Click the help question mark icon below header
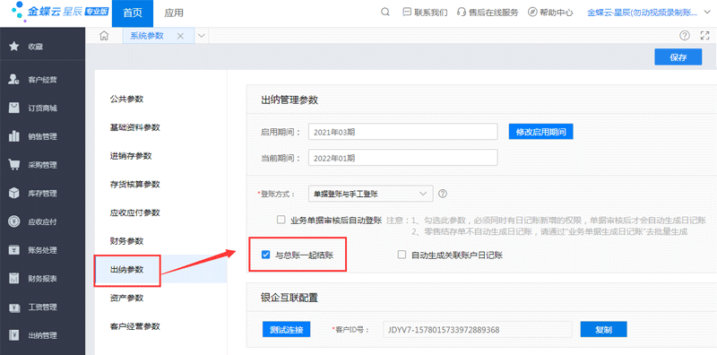The height and width of the screenshot is (355, 717). [x=684, y=36]
